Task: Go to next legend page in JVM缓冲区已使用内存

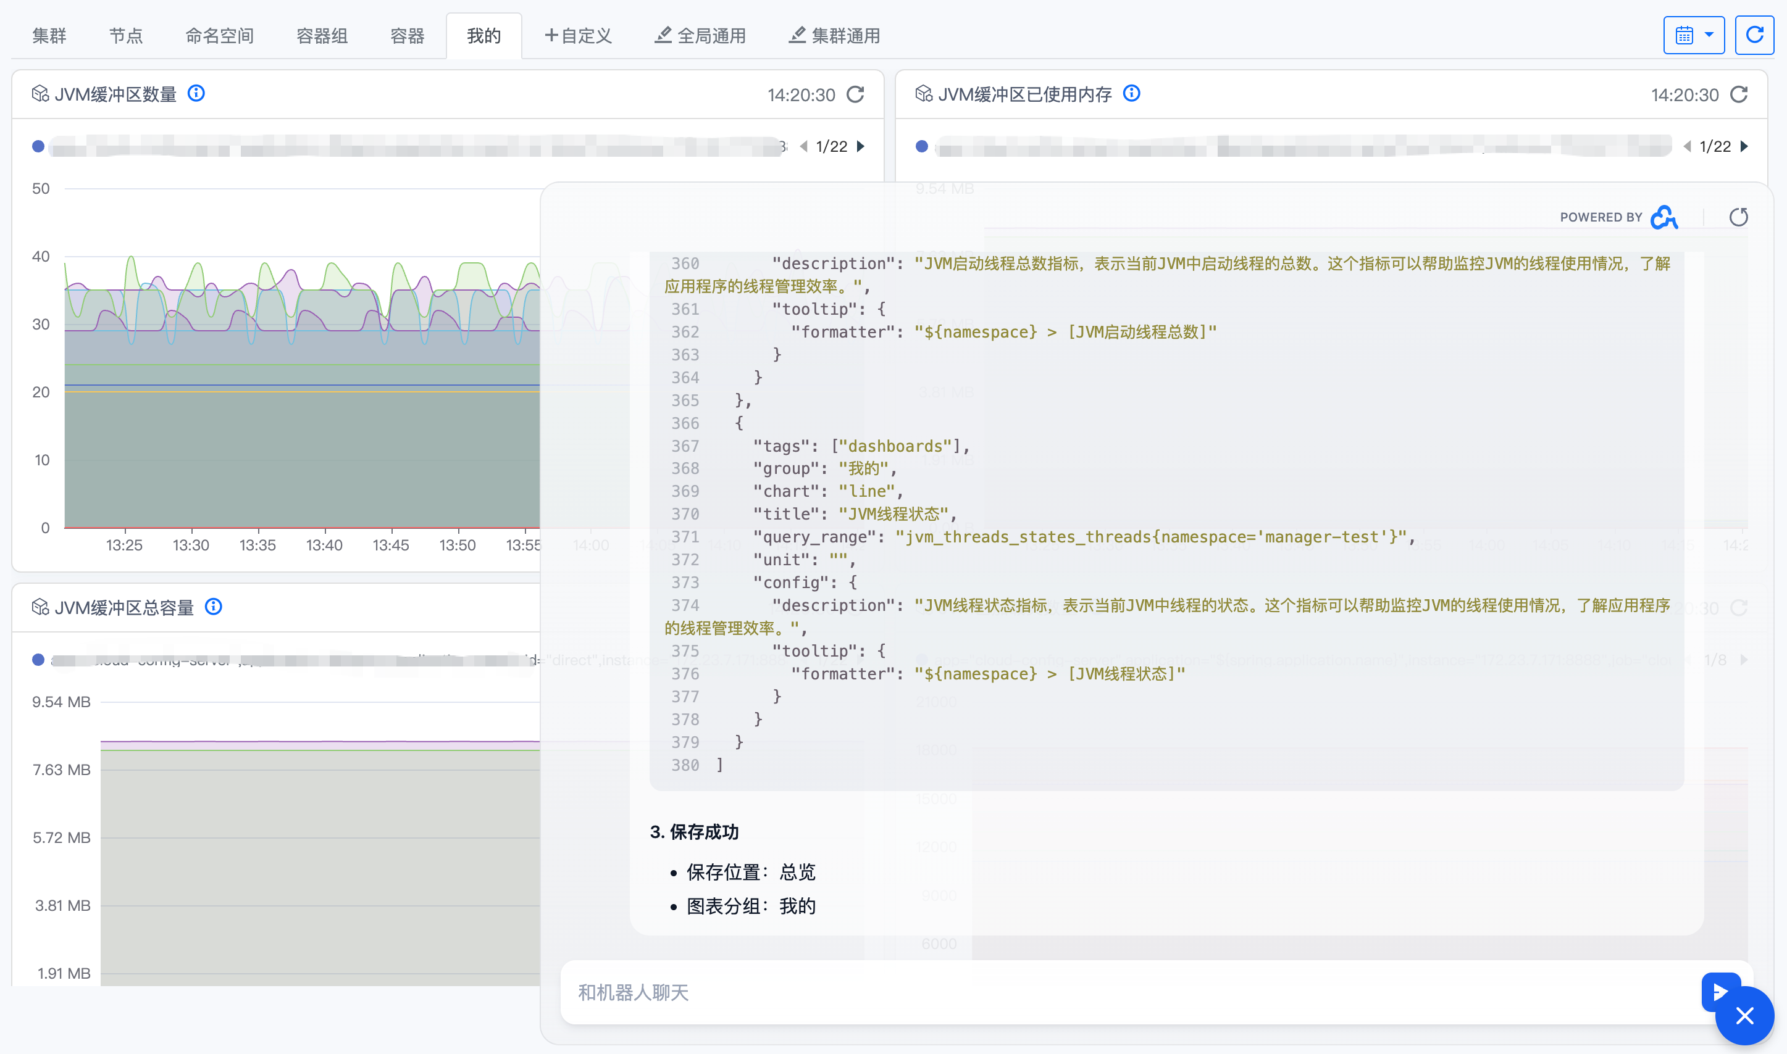Action: coord(1744,147)
